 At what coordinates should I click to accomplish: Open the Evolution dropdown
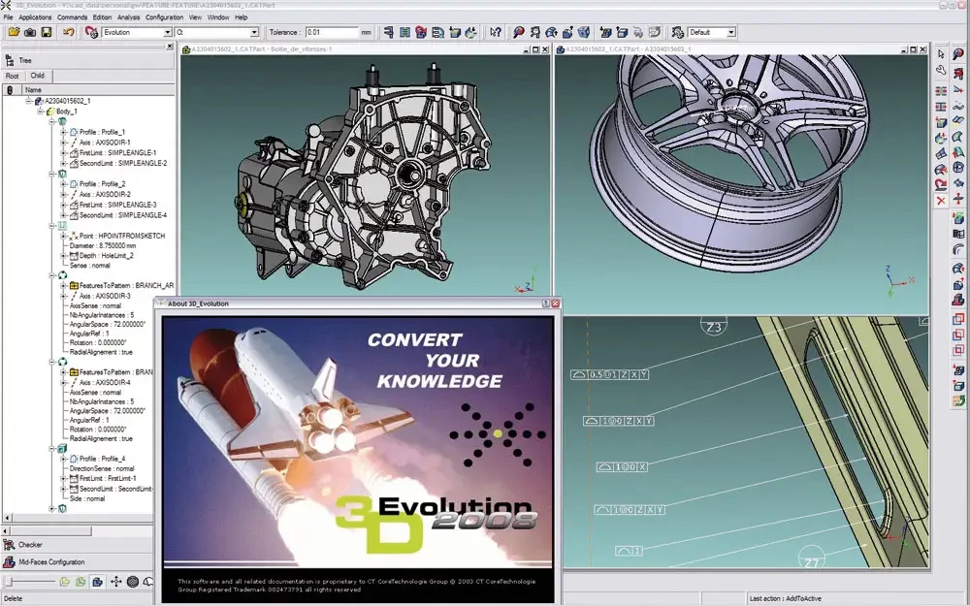click(x=167, y=32)
